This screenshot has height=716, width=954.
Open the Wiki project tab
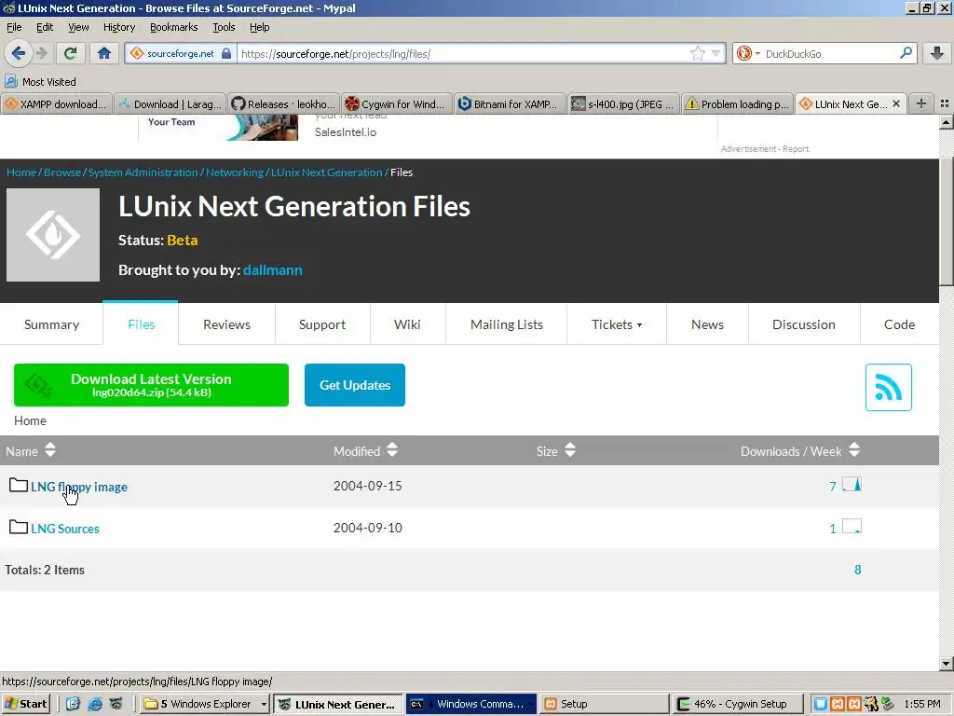tap(408, 324)
